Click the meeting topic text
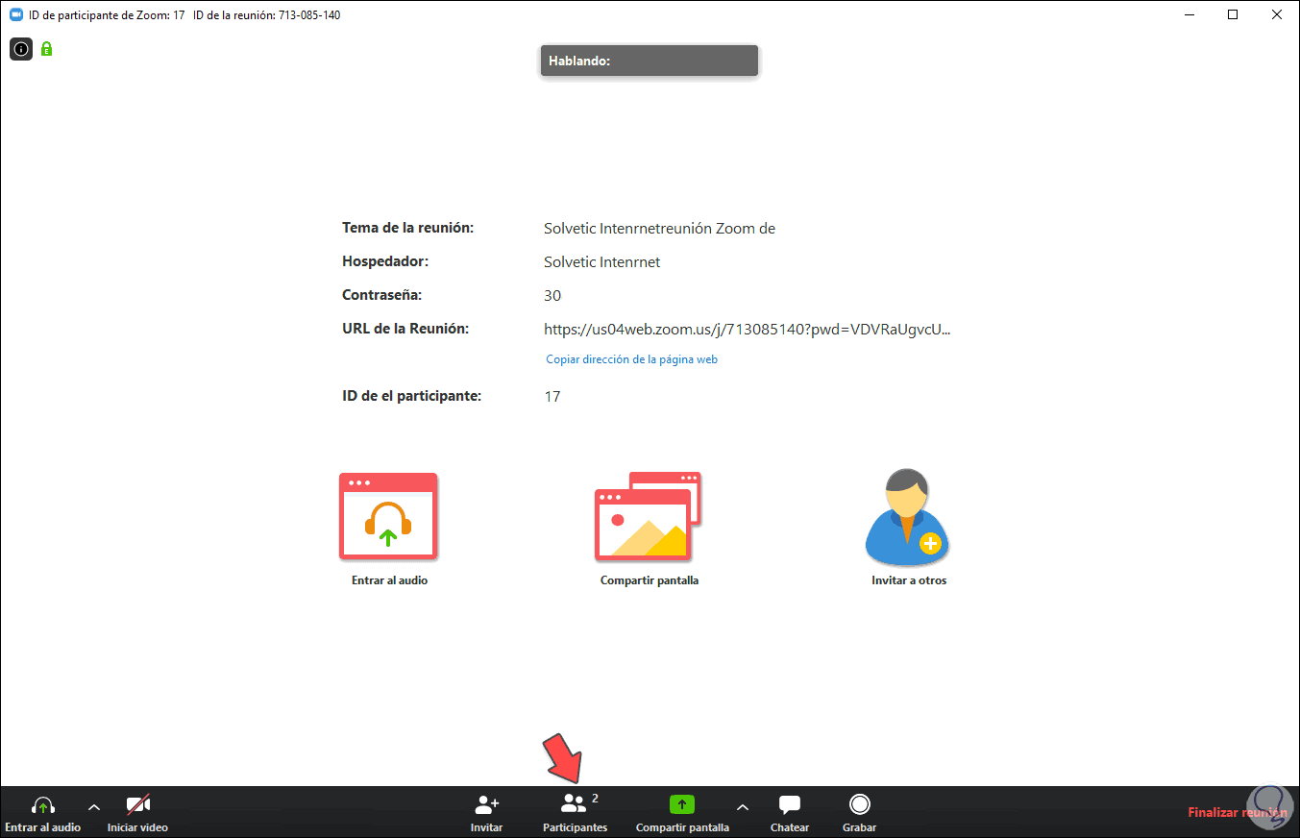 [659, 229]
